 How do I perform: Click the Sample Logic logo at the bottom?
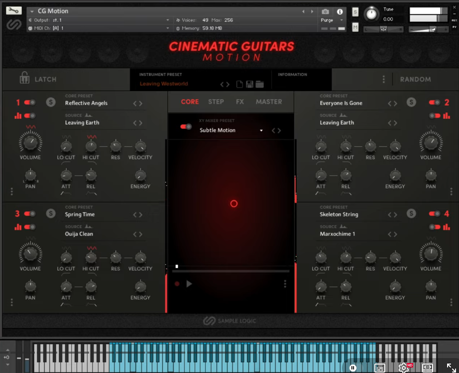229,321
